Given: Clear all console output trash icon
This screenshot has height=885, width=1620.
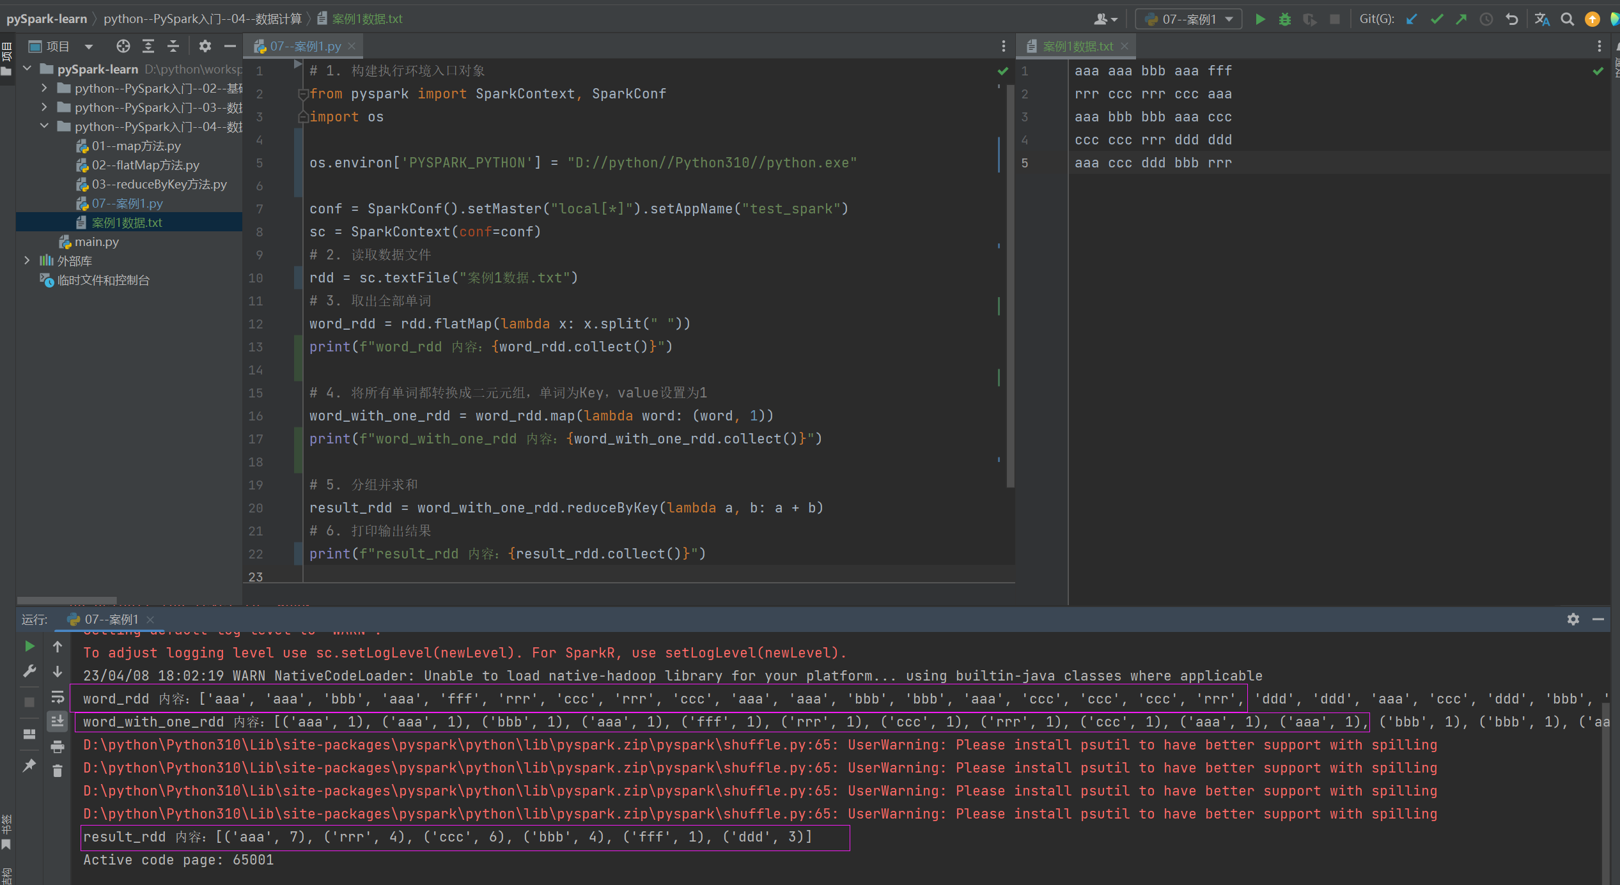Looking at the screenshot, I should (58, 771).
